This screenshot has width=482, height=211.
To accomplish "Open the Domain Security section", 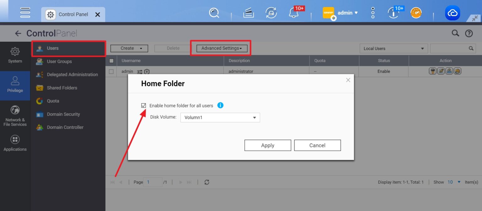I will [64, 114].
